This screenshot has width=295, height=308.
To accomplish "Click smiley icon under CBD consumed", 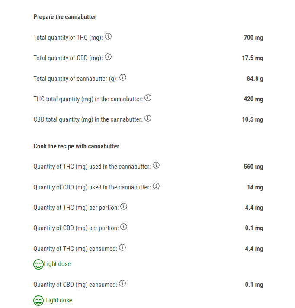I will click(x=38, y=301).
